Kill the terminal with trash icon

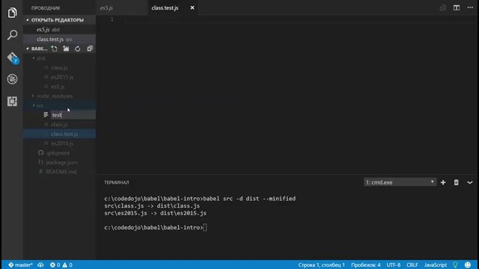point(456,182)
